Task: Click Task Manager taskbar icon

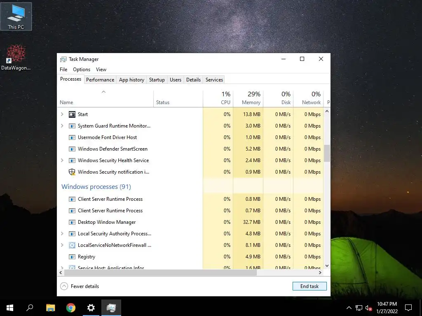Action: pyautogui.click(x=111, y=308)
